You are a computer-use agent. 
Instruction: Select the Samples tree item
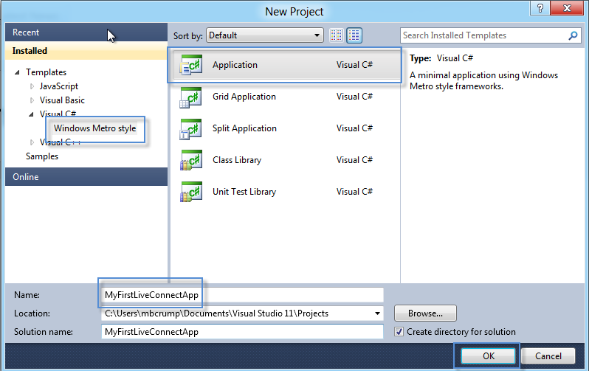tap(42, 156)
